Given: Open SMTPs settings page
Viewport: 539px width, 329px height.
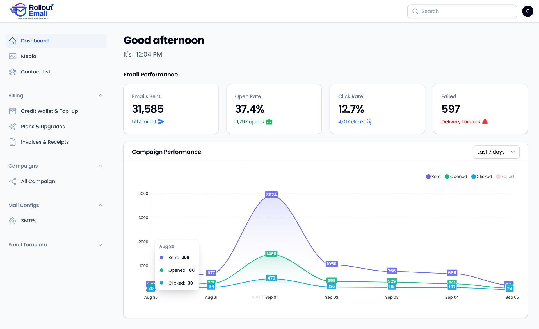Looking at the screenshot, I should click(x=56, y=221).
